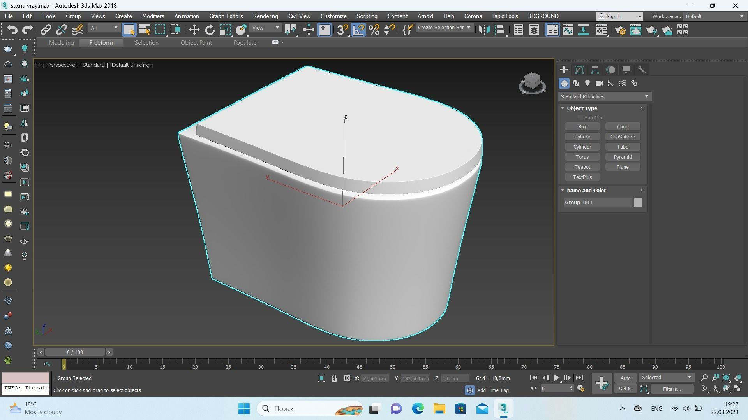This screenshot has width=748, height=420.
Task: Click the time slider 0 / 100 handle
Action: [x=75, y=352]
